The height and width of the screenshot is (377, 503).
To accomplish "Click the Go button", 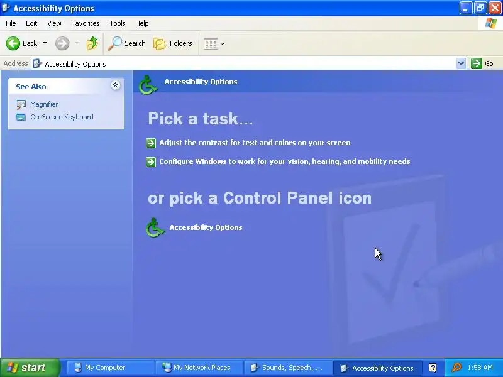I will (x=482, y=63).
